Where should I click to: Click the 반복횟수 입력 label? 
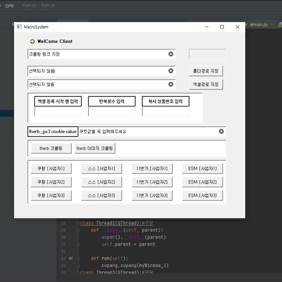112,101
